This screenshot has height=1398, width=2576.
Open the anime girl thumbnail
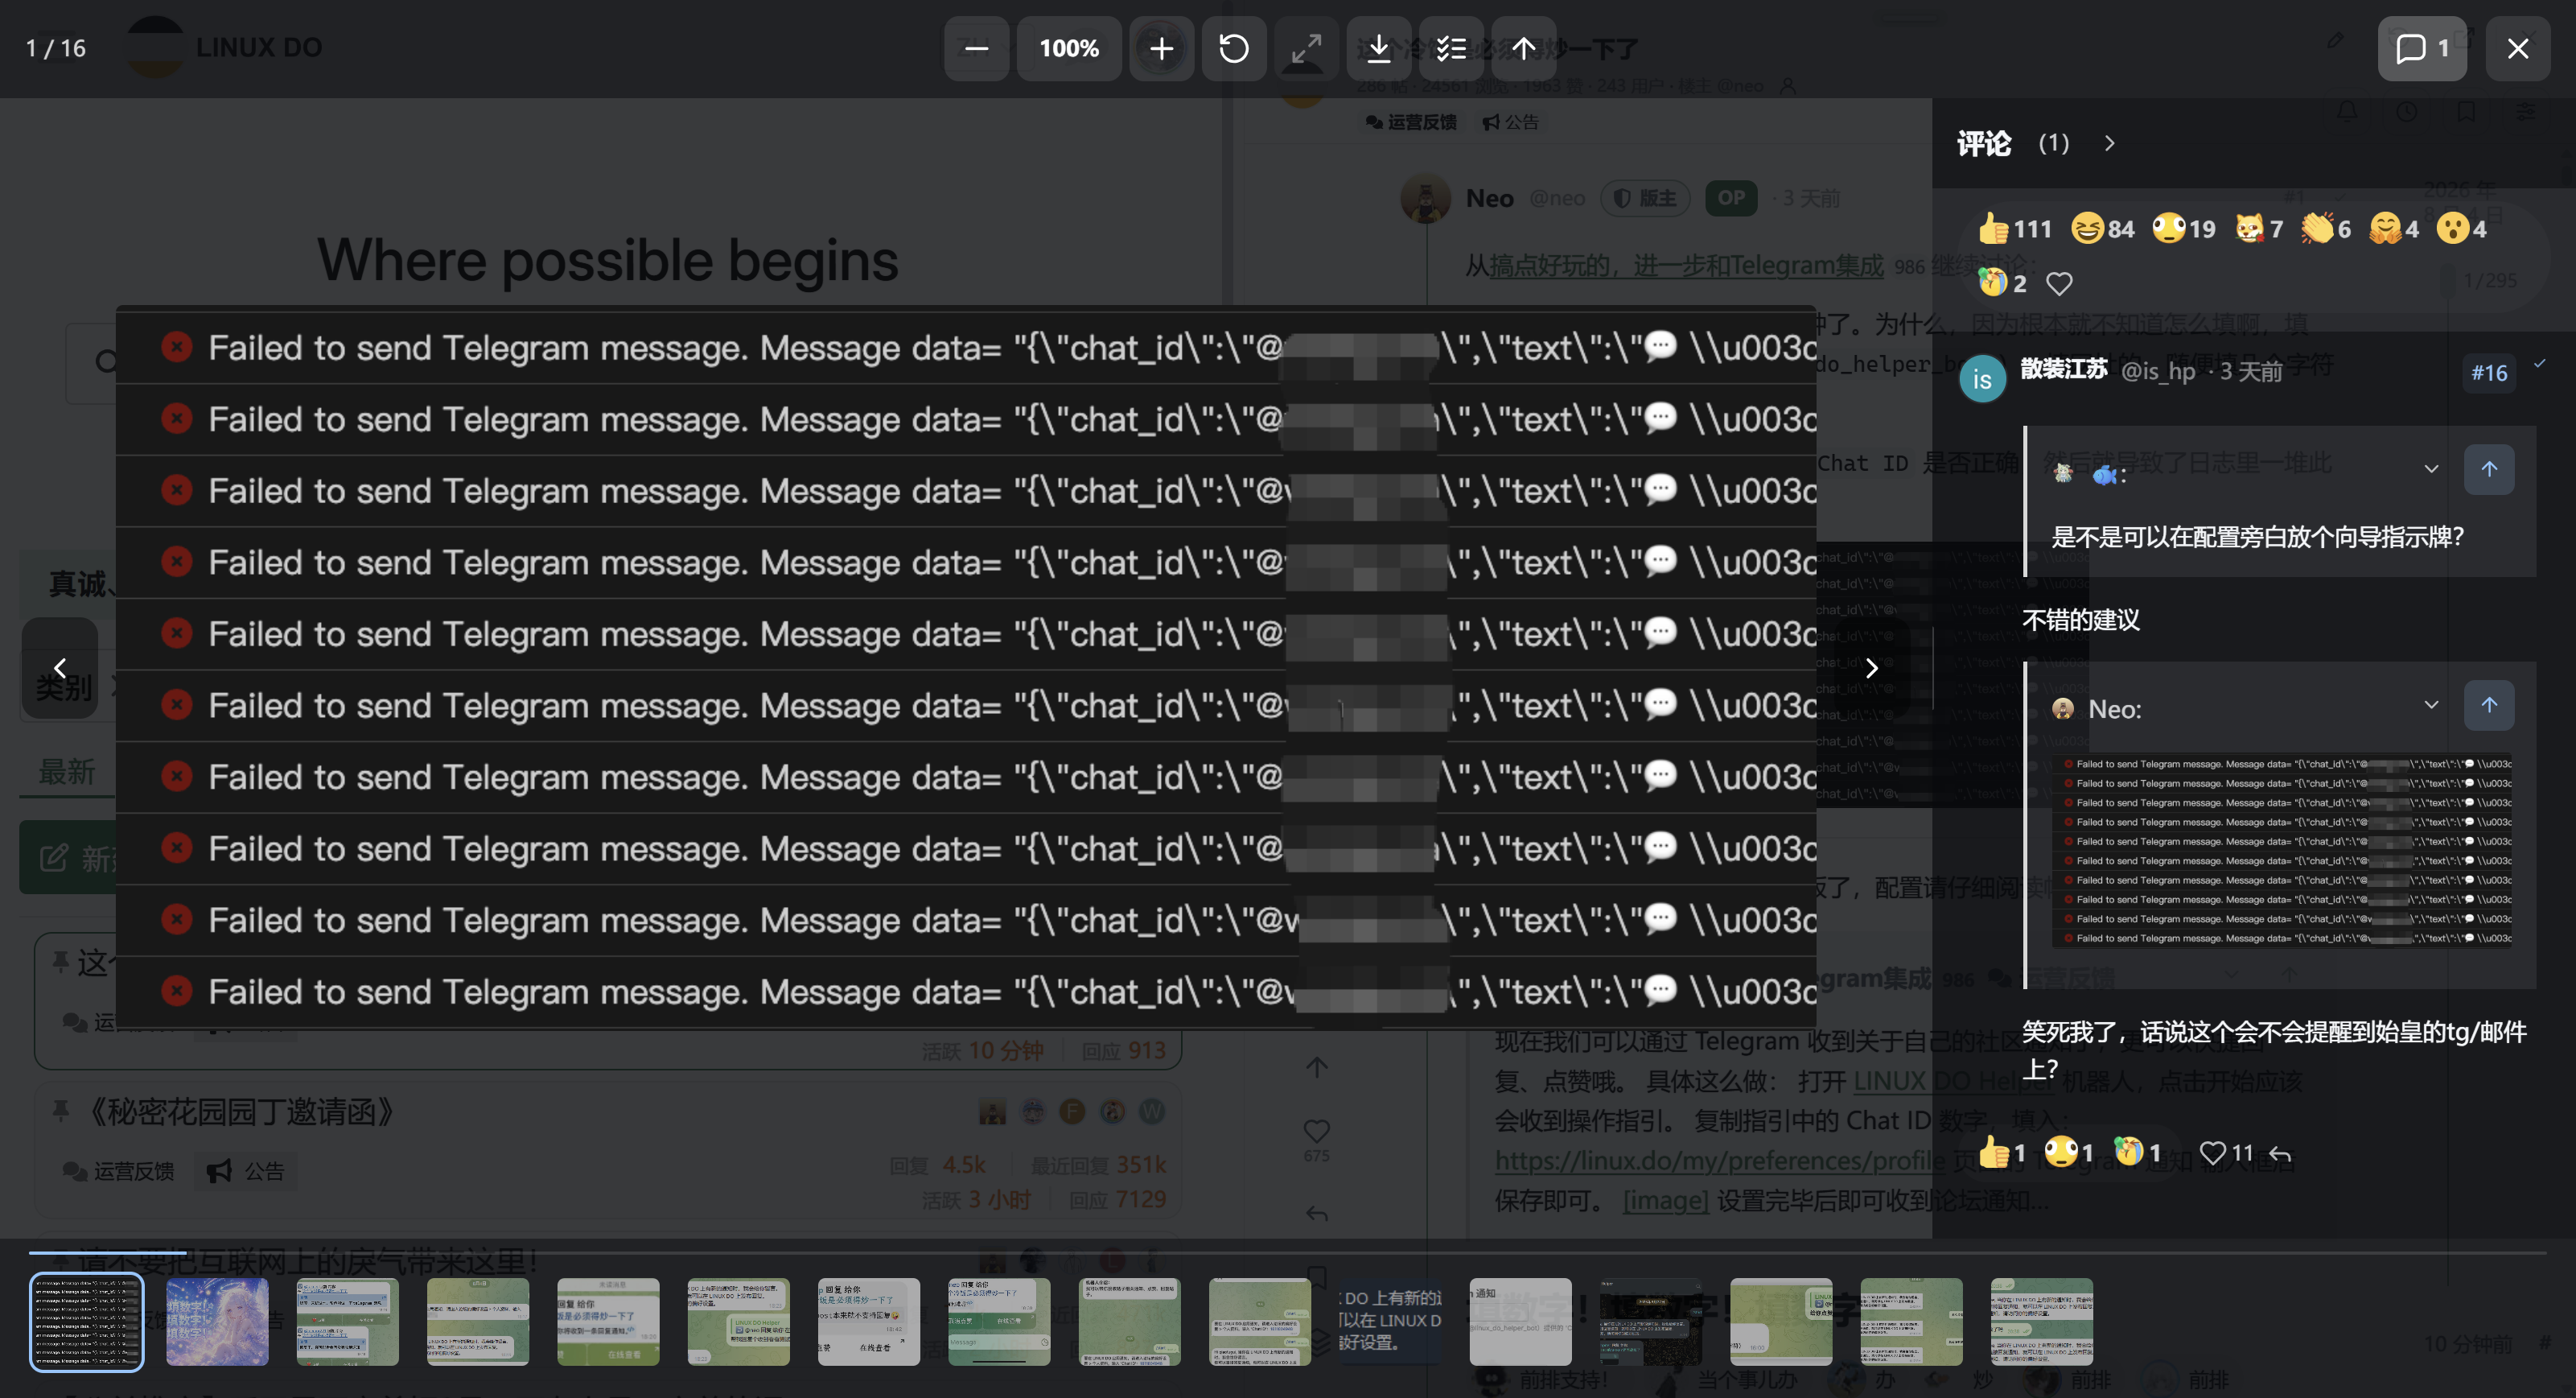pyautogui.click(x=217, y=1321)
